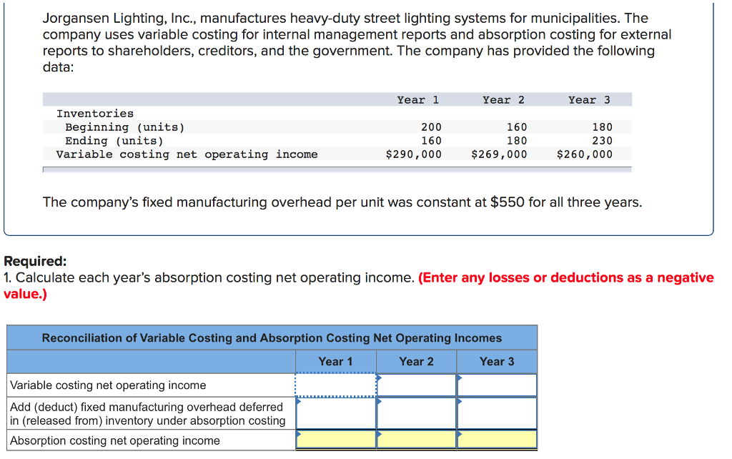
Task: Select yellow Year 2 absorption costing income cell
Action: 416,440
